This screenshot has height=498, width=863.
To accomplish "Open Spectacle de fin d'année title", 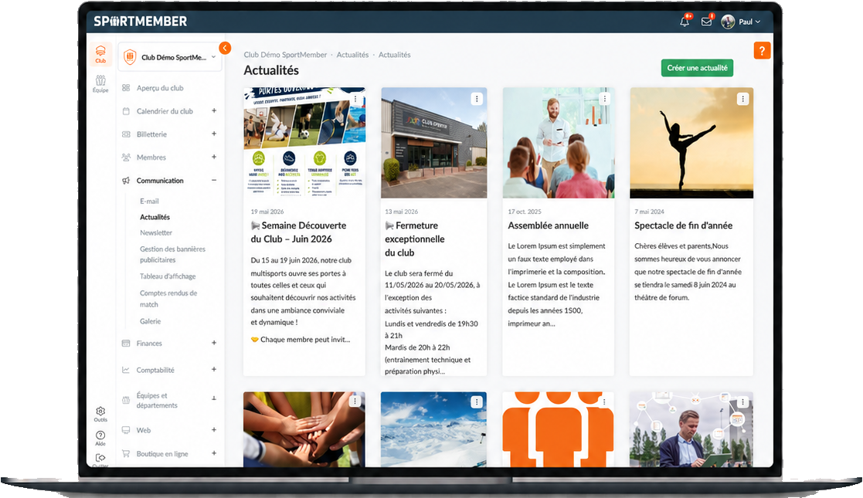I will coord(684,225).
